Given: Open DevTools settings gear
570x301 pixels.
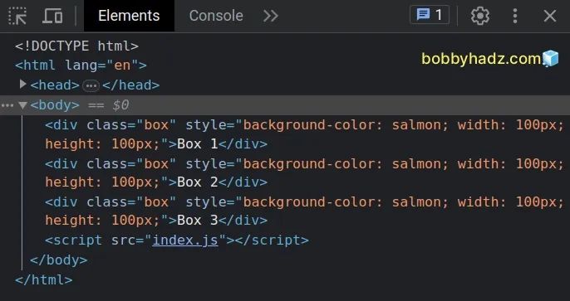Looking at the screenshot, I should [x=480, y=16].
